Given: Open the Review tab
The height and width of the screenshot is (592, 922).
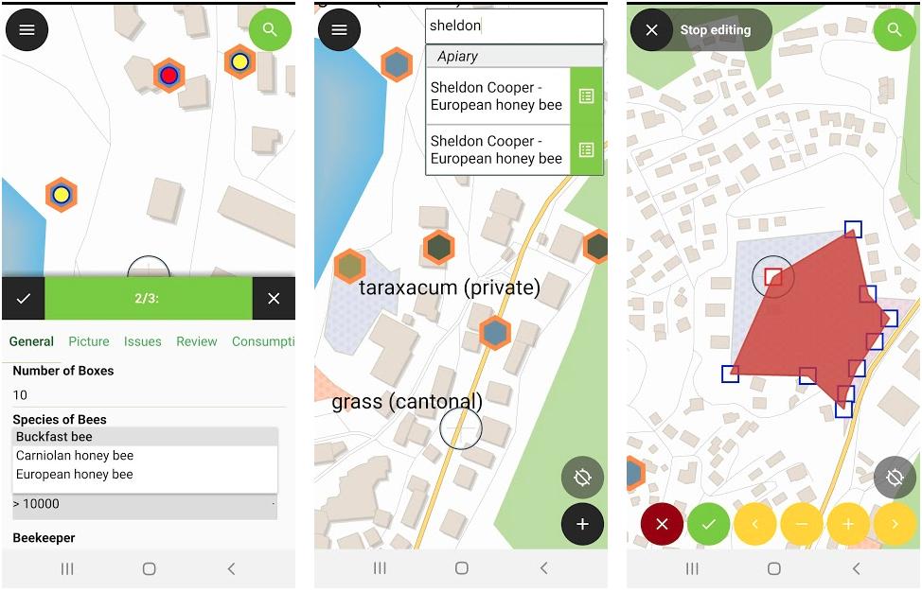Looking at the screenshot, I should (x=196, y=341).
